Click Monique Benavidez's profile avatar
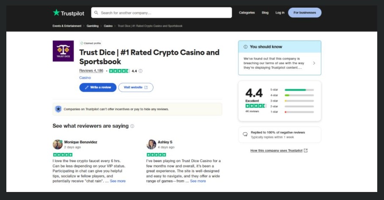The height and width of the screenshot is (200, 384). click(x=58, y=144)
